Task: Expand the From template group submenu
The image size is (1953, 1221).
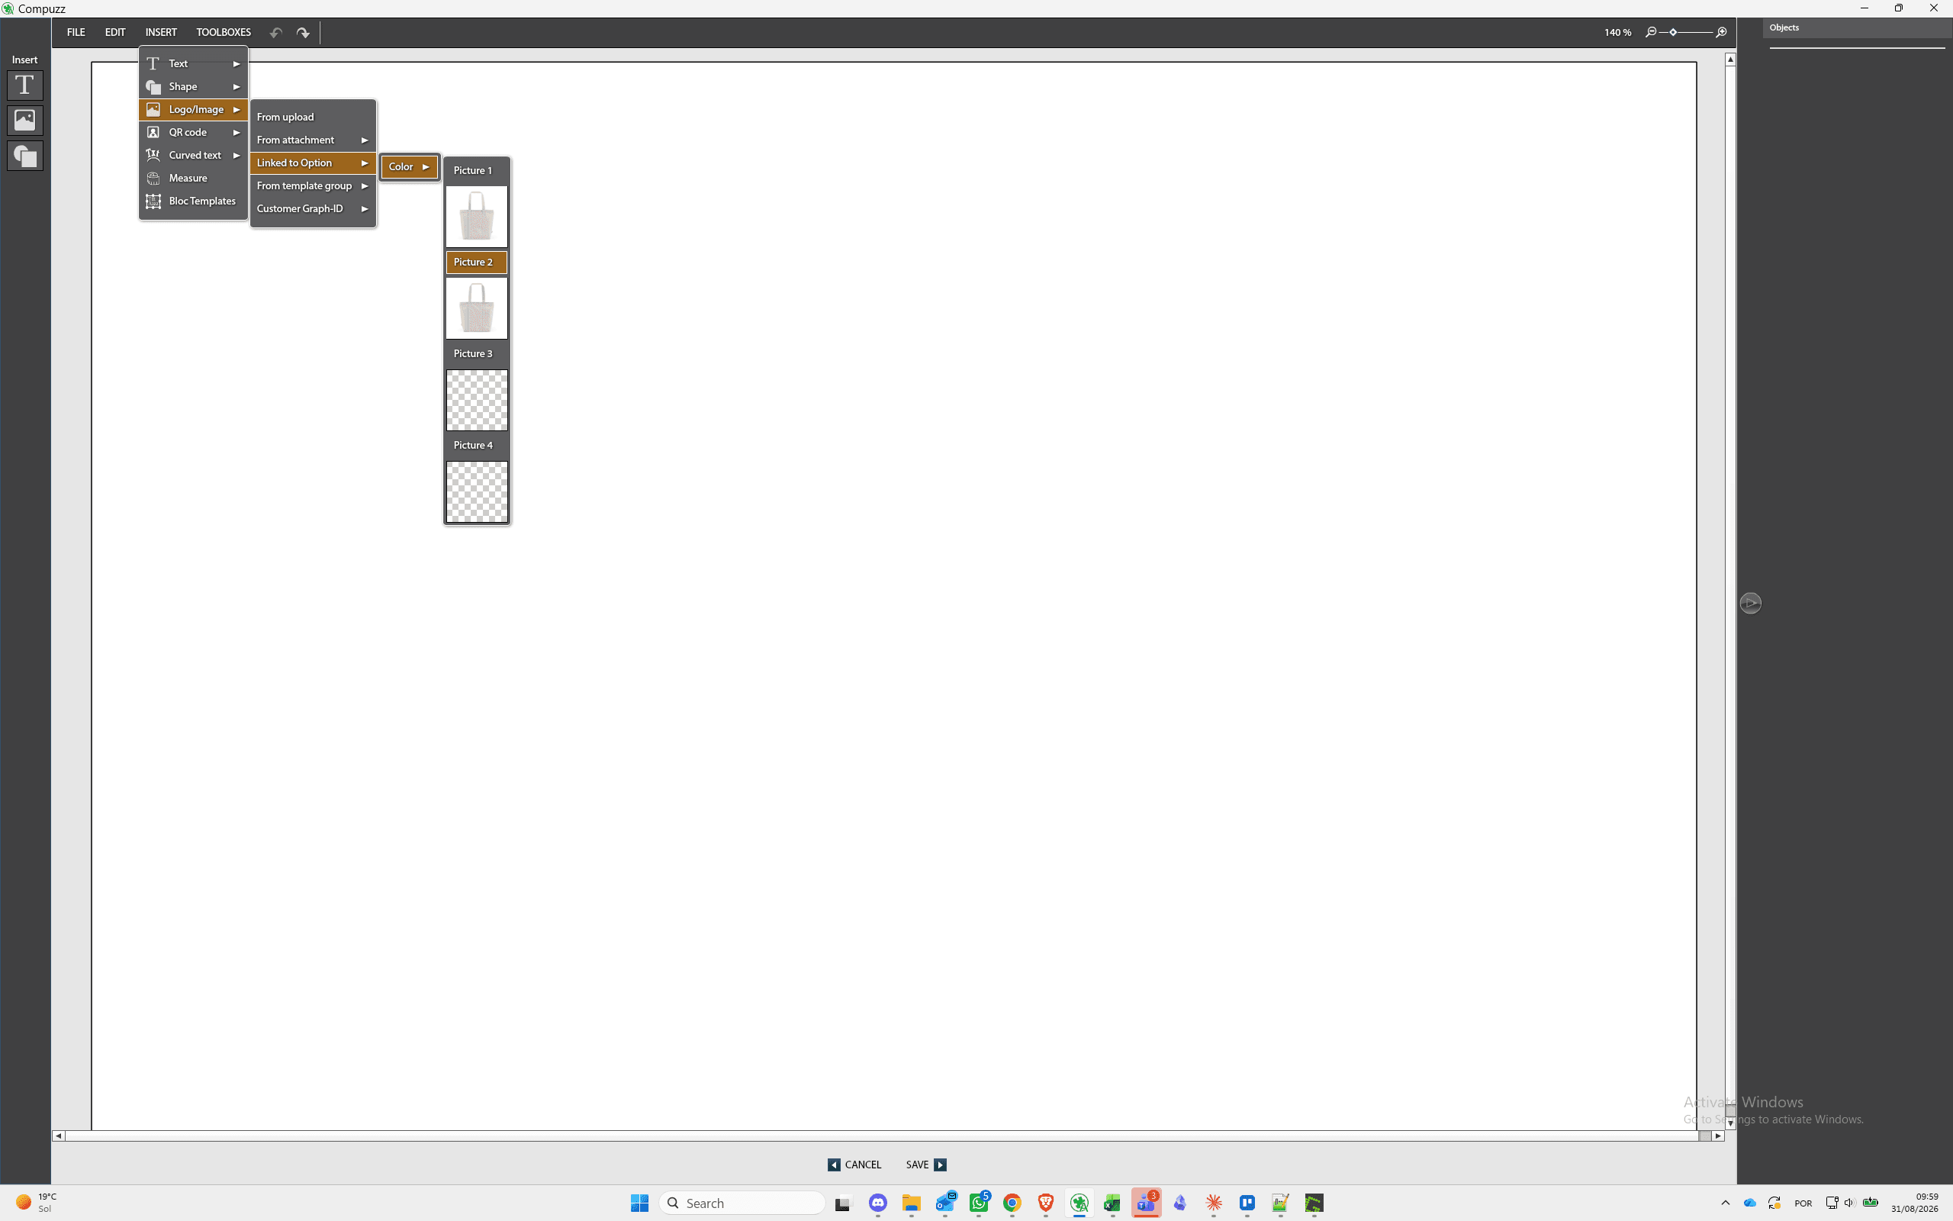Action: 312,185
